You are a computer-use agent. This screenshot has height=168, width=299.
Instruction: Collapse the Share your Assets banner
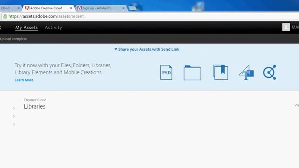tap(115, 49)
